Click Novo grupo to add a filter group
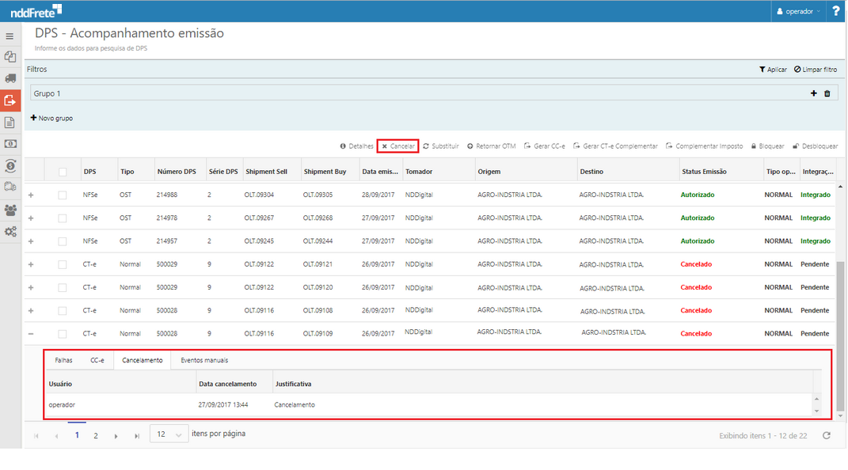848x470 pixels. pyautogui.click(x=51, y=118)
